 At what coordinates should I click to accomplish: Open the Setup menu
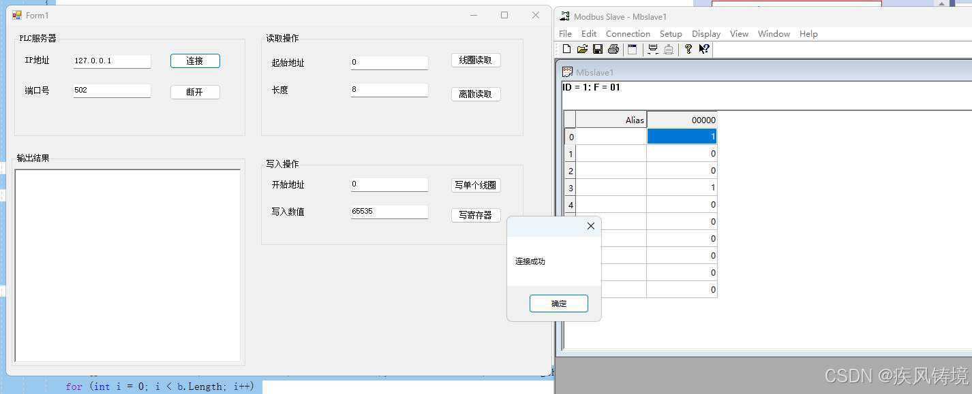click(x=671, y=33)
